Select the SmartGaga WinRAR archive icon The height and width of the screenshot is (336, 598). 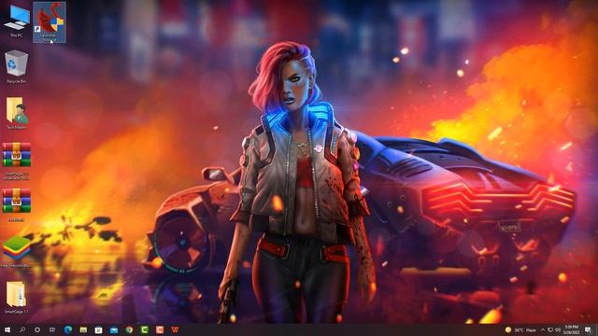coord(17,161)
